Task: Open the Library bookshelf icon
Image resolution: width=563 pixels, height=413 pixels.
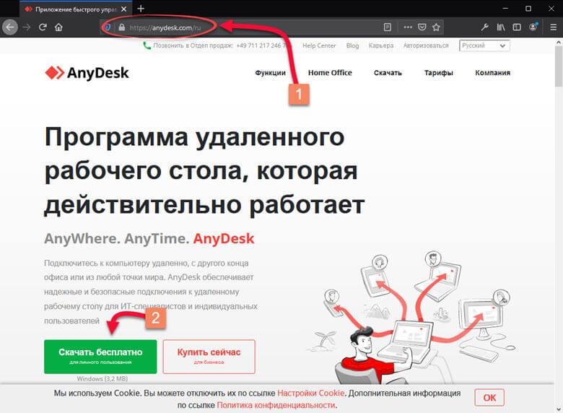Action: click(500, 27)
